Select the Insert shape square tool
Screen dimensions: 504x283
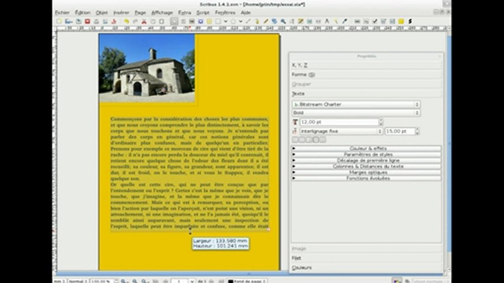click(x=218, y=21)
